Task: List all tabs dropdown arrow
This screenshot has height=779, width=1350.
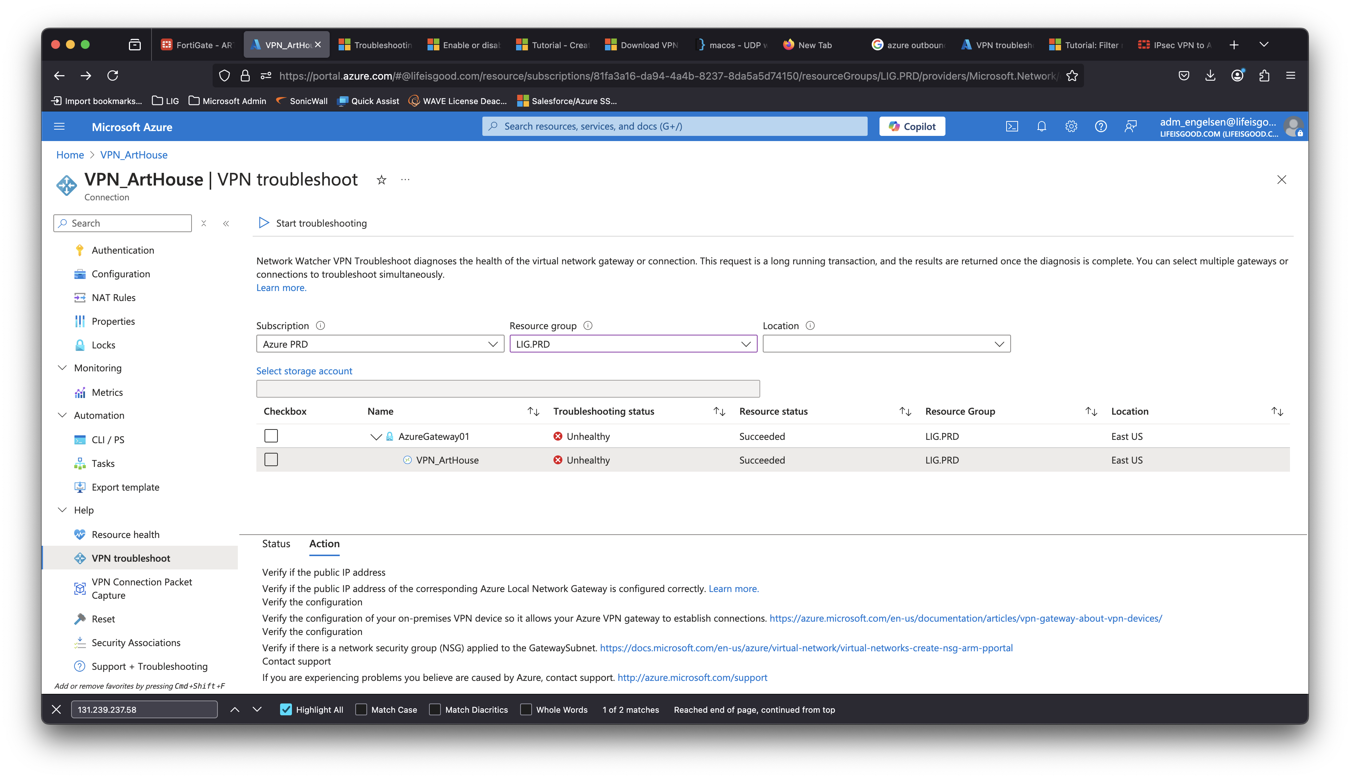Action: click(x=1264, y=45)
